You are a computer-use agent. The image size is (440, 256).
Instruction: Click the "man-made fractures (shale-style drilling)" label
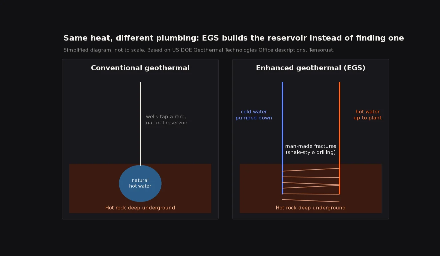coord(311,149)
